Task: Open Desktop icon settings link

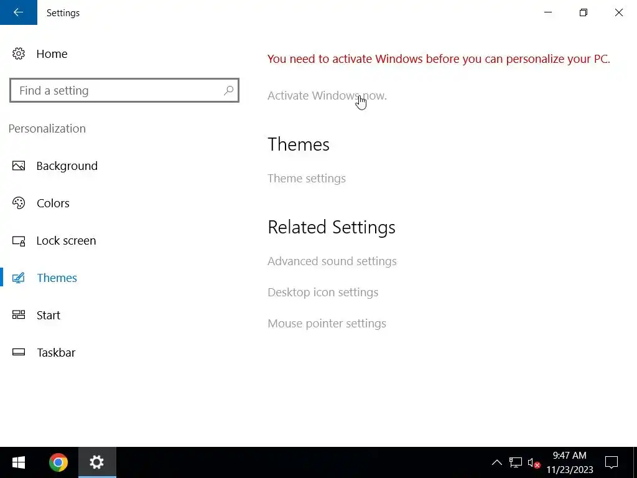Action: click(323, 293)
